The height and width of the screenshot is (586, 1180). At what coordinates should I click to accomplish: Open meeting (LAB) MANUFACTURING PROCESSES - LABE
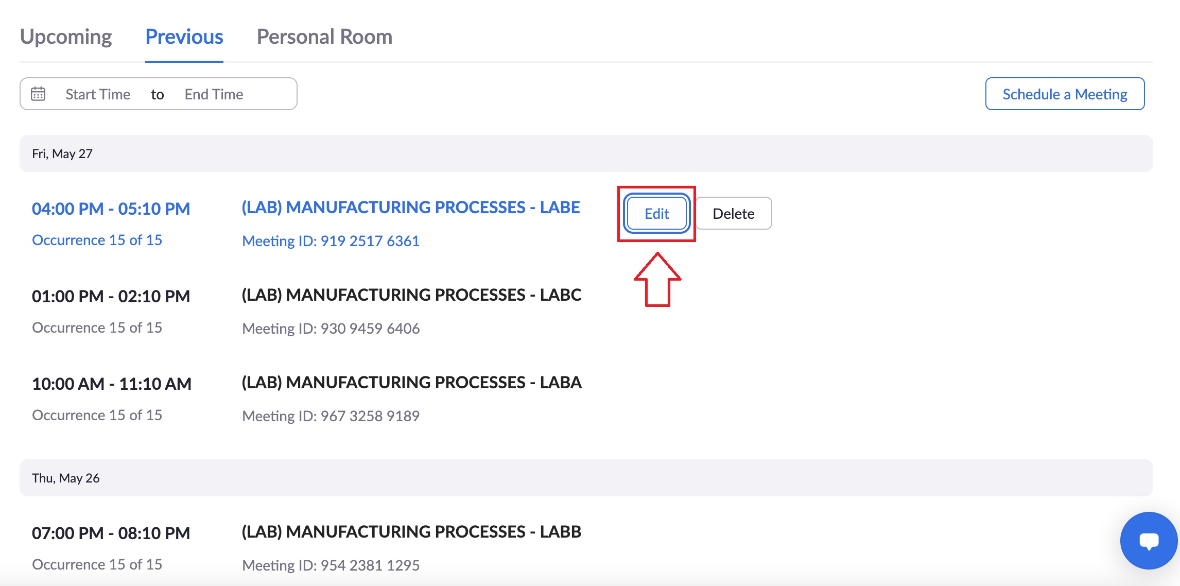click(410, 207)
